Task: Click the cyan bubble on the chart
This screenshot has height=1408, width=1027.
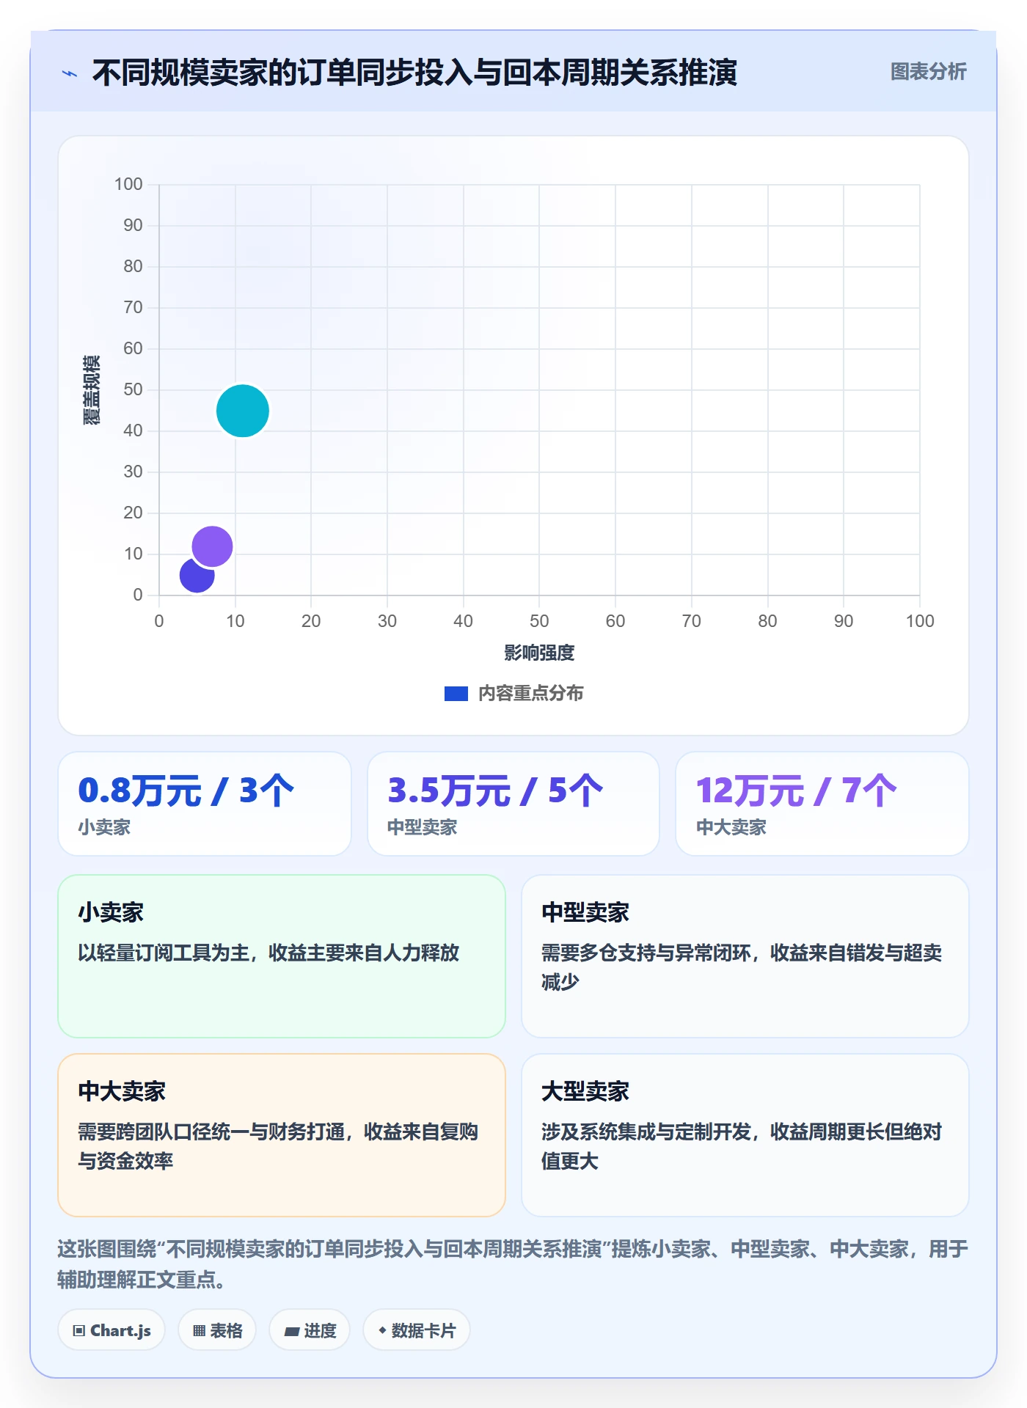Action: [x=243, y=411]
